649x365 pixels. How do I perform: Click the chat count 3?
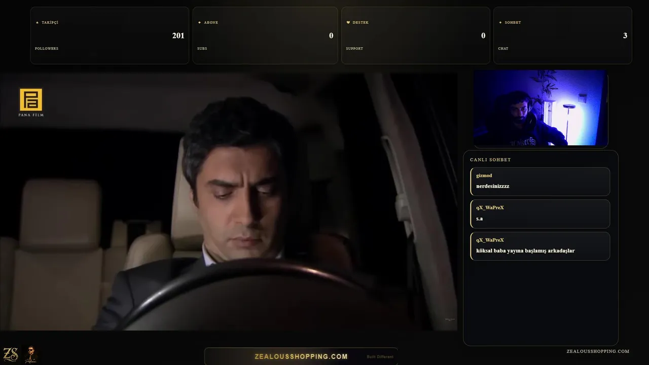625,35
